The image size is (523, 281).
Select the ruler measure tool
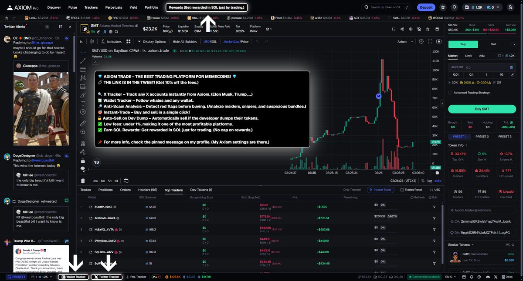[83, 123]
